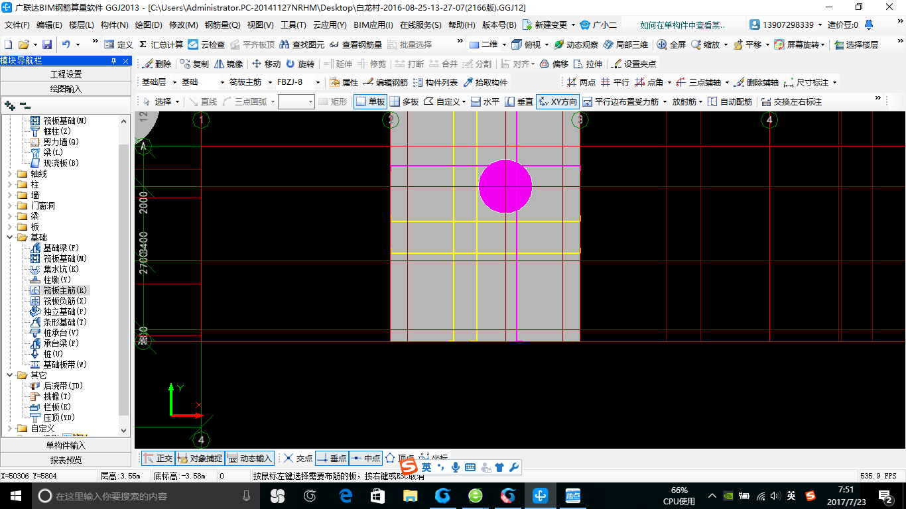This screenshot has width=906, height=509.
Task: Click 两点 two-point auxiliary axis tool
Action: tap(581, 82)
